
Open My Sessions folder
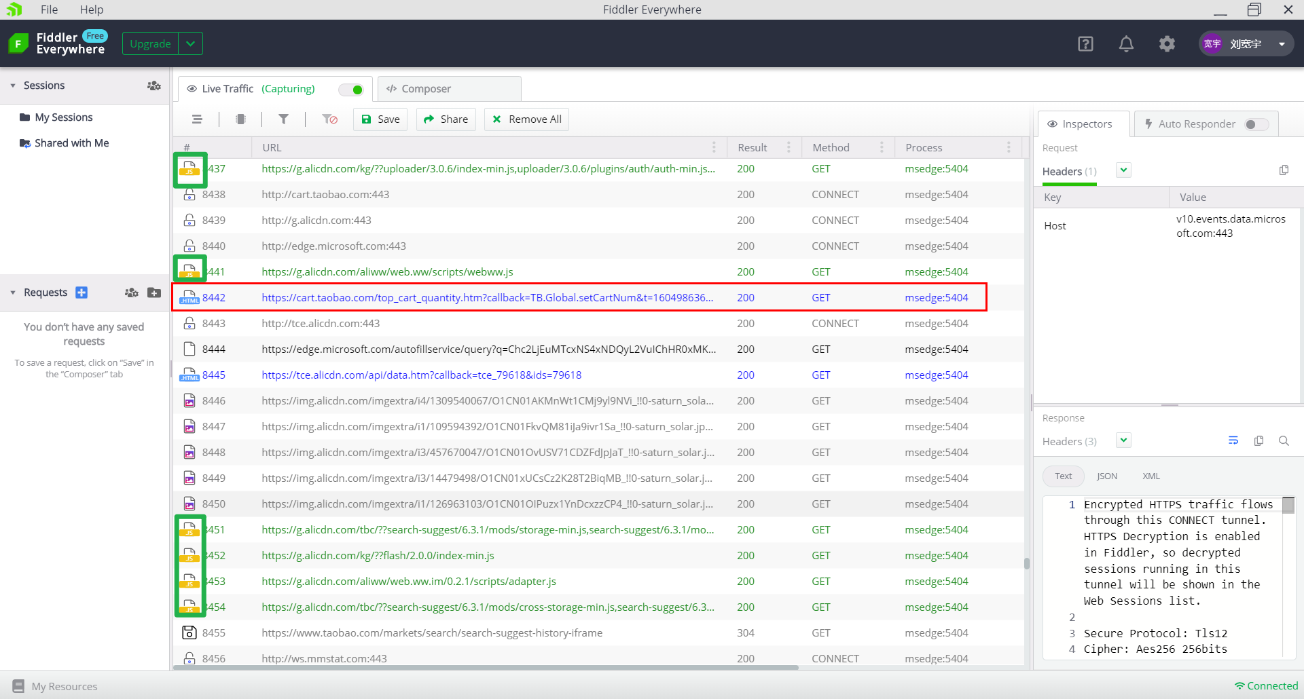56,117
